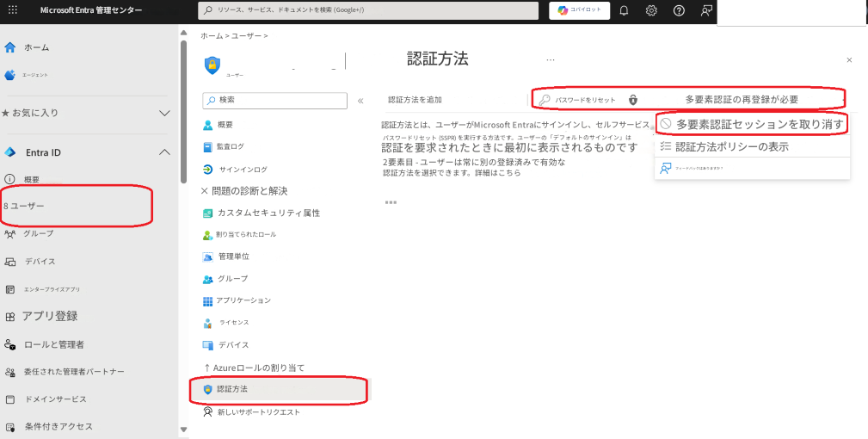The height and width of the screenshot is (439, 868).
Task: Click 多要素認証の再登録が必要
Action: pyautogui.click(x=742, y=100)
